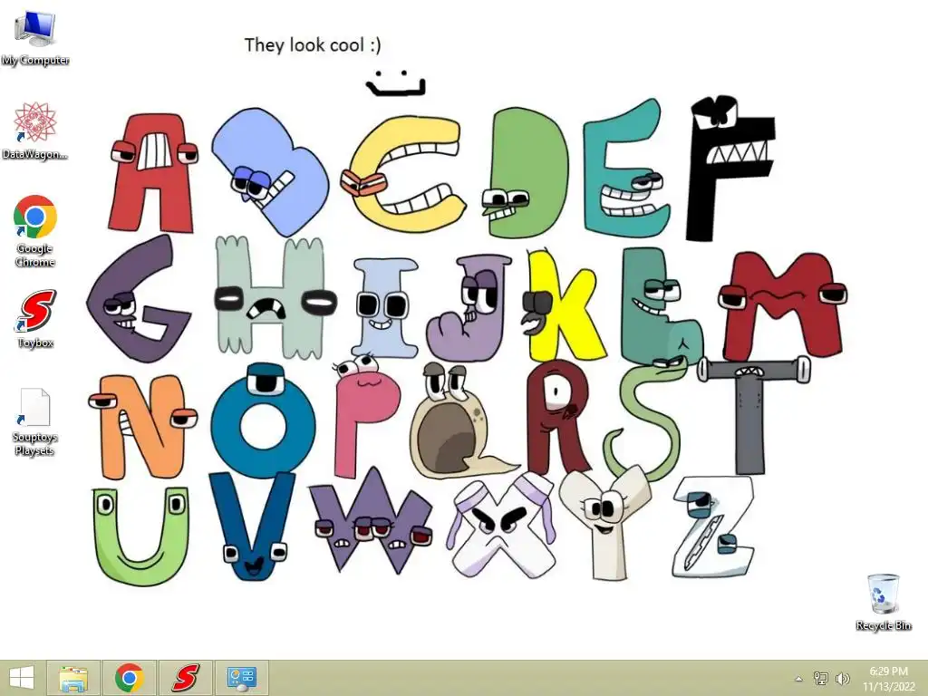Viewport: 928px width, 696px height.
Task: Select the Souptoys Playsets desktop file
Action: (x=35, y=422)
